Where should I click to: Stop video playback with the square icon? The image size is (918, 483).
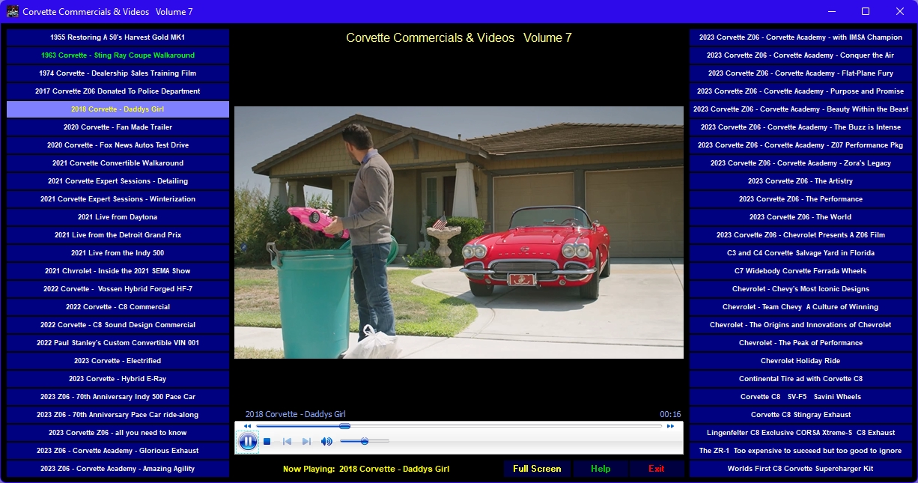pos(267,442)
